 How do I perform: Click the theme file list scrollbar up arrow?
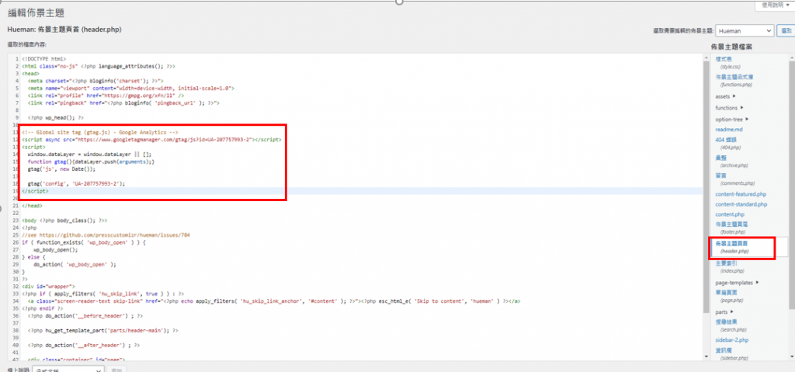(x=792, y=57)
